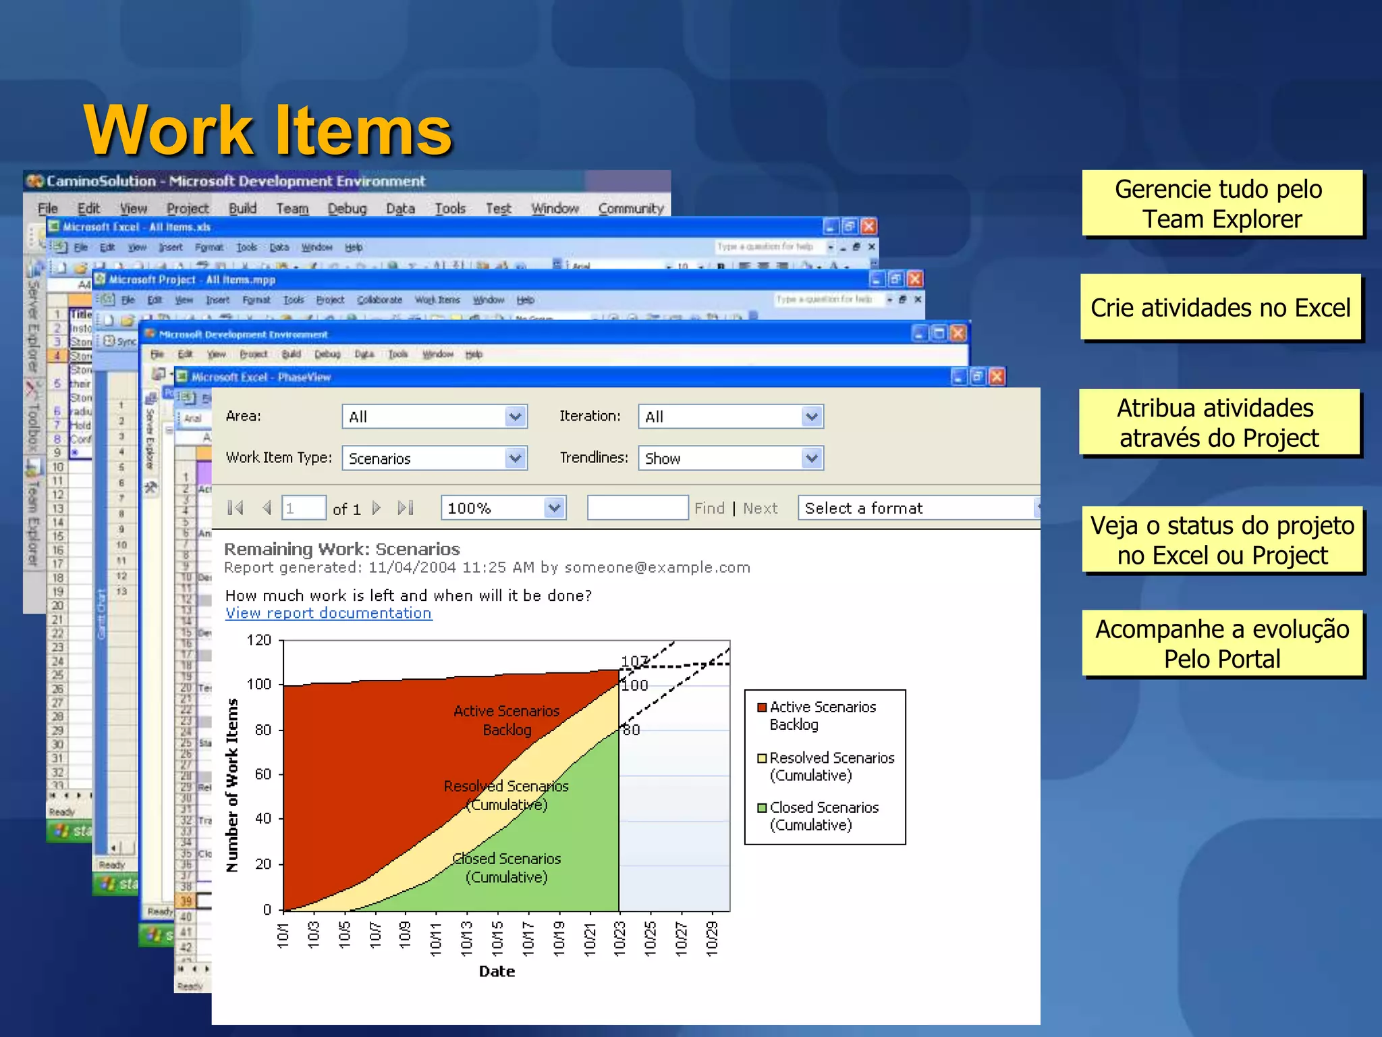Viewport: 1382px width, 1037px height.
Task: Expand the Work Item Type combo box
Action: point(515,458)
